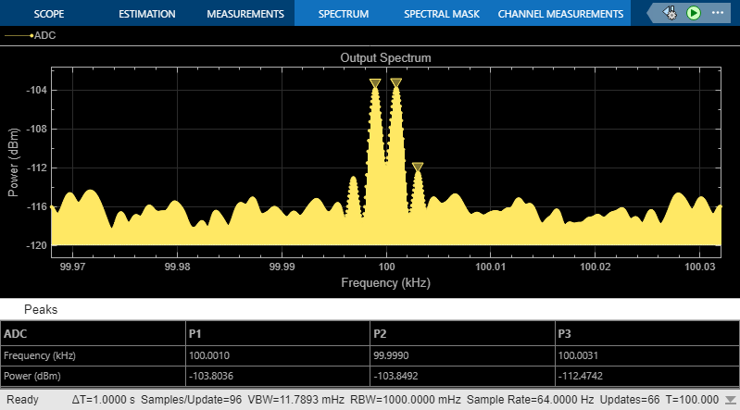Switch to the SCOPE tab

49,14
